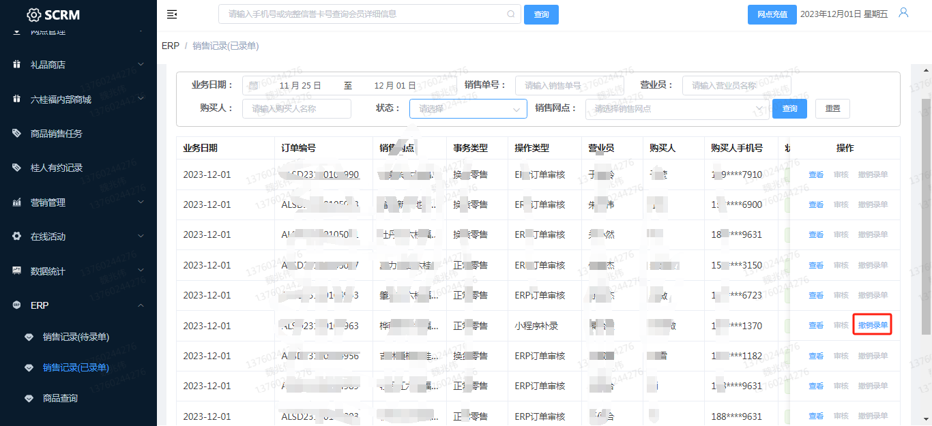Click the 事务类型 column header

[471, 148]
